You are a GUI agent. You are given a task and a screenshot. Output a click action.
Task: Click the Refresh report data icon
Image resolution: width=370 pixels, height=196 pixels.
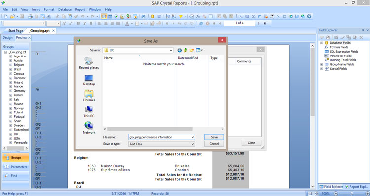coord(201,23)
